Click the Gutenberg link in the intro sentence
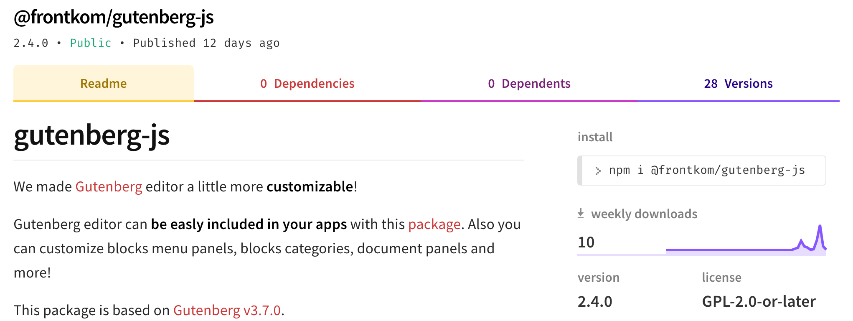 tap(109, 186)
